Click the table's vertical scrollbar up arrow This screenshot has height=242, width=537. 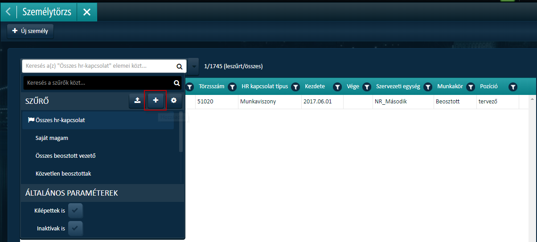point(532,98)
